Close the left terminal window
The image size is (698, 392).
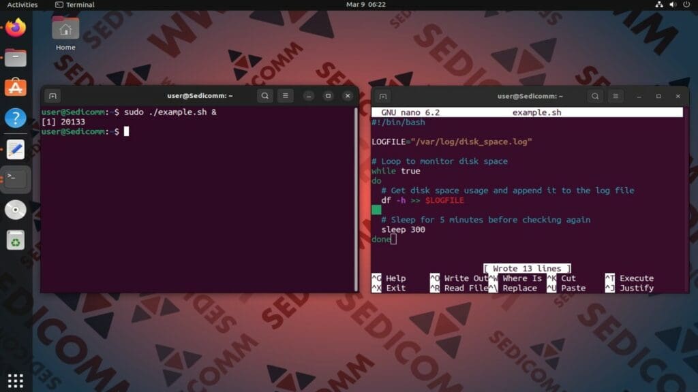pos(348,96)
